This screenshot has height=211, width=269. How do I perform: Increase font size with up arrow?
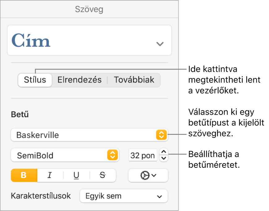(x=164, y=152)
